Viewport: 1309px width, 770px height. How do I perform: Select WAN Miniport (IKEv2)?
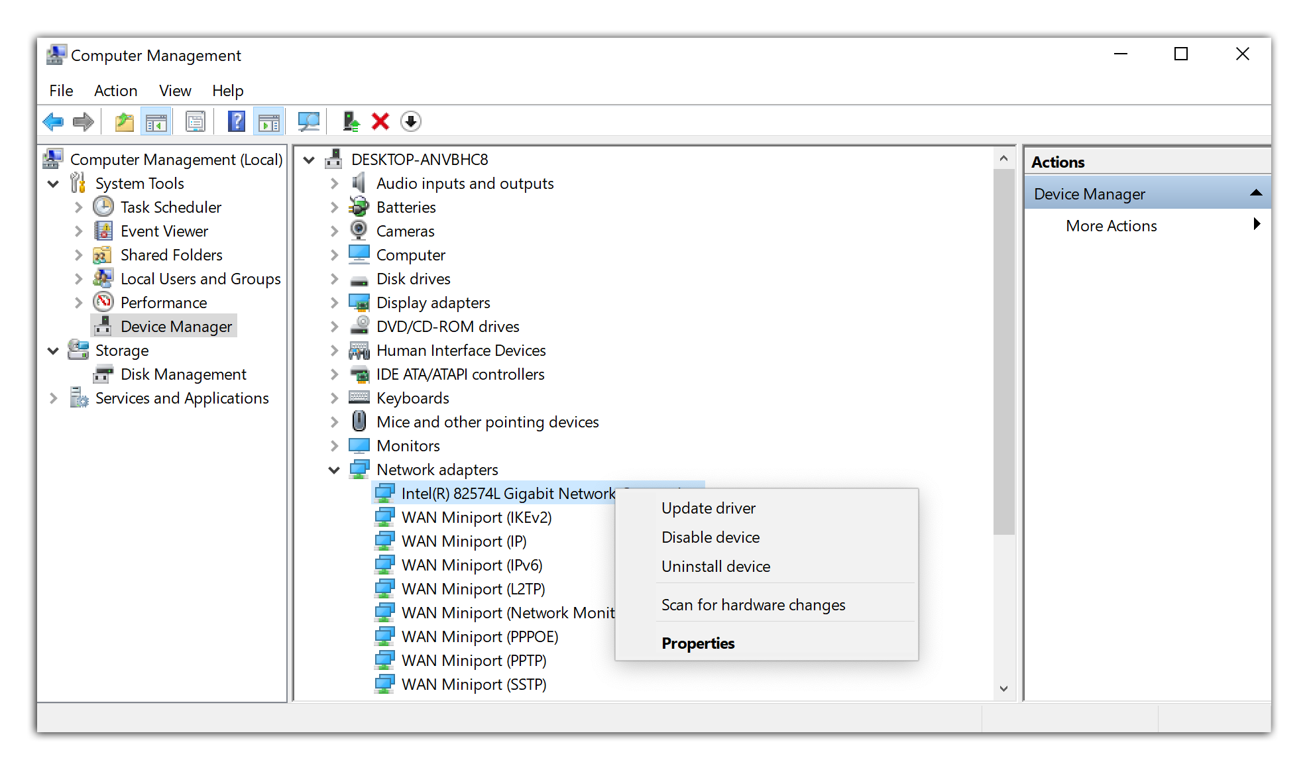[x=477, y=518]
